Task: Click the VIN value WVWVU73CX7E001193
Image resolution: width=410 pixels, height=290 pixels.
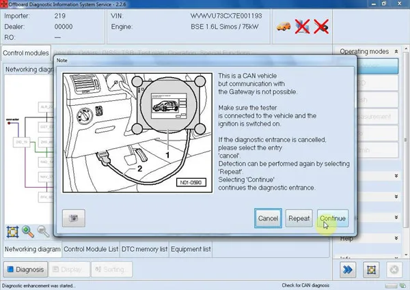Action: point(226,16)
